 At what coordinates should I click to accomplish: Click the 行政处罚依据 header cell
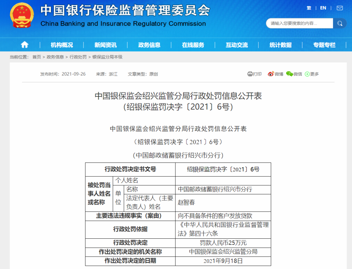[130, 230]
